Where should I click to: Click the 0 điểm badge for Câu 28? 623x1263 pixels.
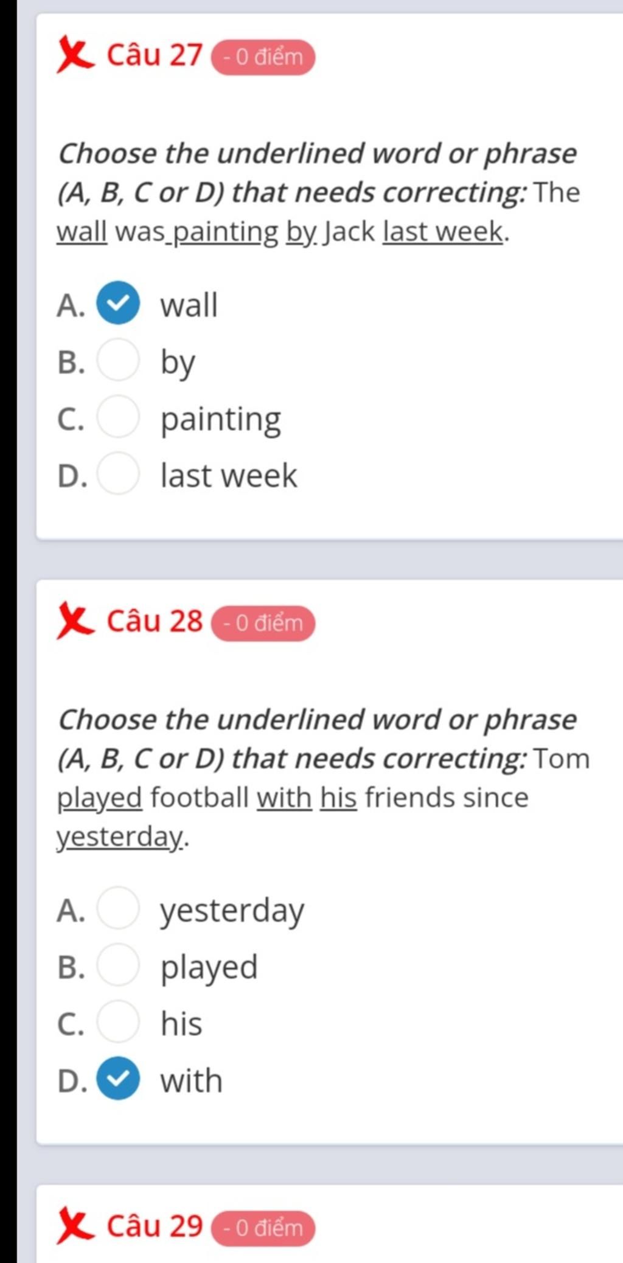(263, 623)
